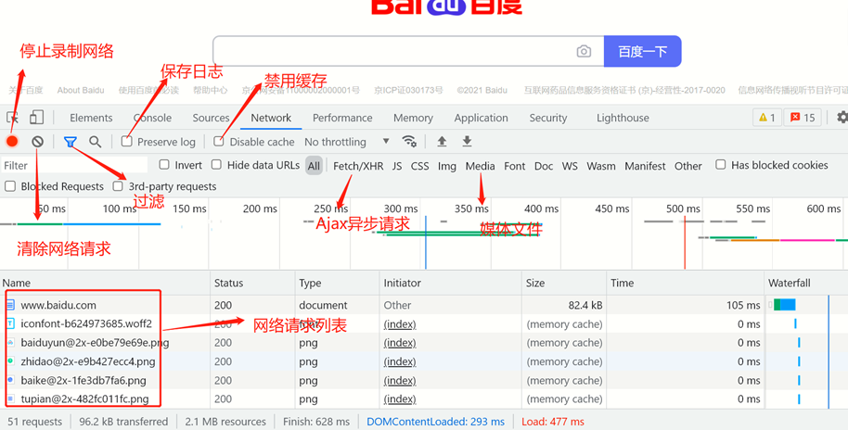Toggle the filter funnel icon
Viewport: 848px width, 430px height.
tap(70, 142)
